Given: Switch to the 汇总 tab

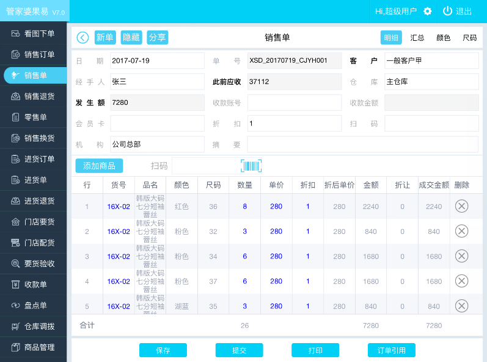Looking at the screenshot, I should (x=417, y=37).
